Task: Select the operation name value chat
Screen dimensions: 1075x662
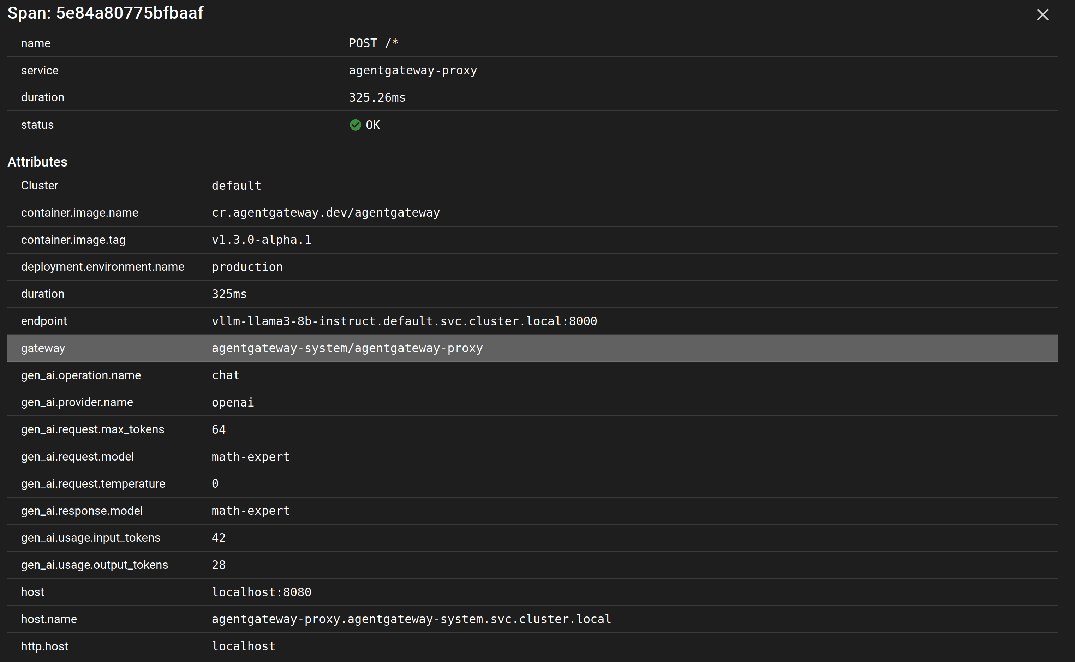Action: pyautogui.click(x=226, y=376)
